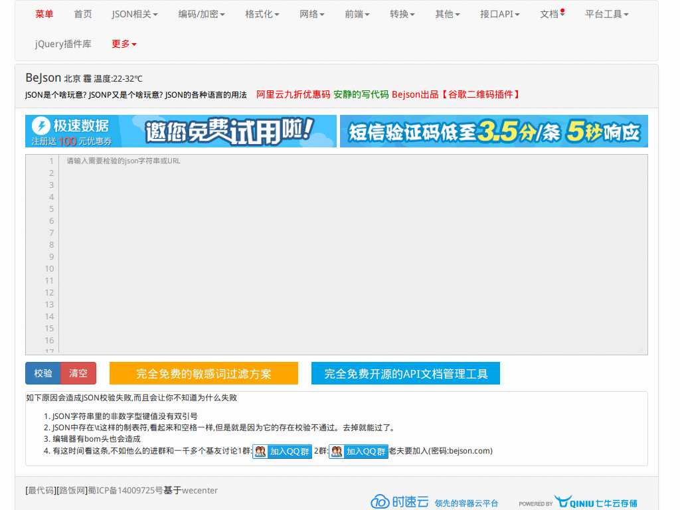Viewport: 680px width, 510px height.
Task: Expand the JSON相关 dropdown
Action: 134,15
